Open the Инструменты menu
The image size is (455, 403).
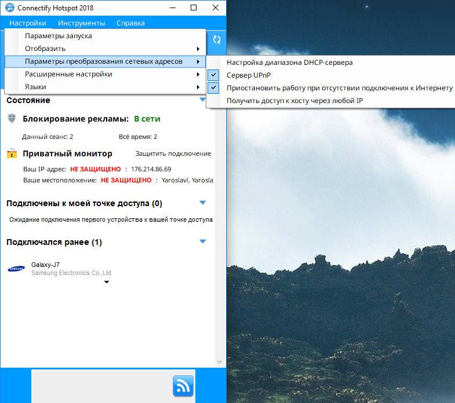81,23
